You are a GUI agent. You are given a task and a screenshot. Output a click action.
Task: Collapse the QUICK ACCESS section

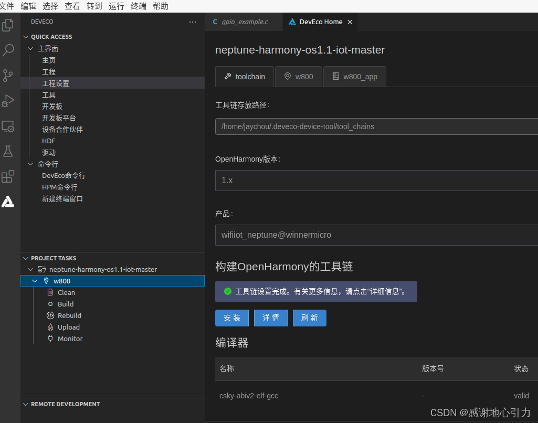26,37
